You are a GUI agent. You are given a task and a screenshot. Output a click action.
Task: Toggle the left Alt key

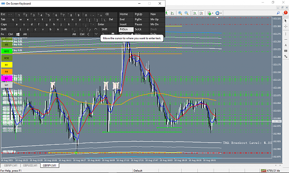25,34
